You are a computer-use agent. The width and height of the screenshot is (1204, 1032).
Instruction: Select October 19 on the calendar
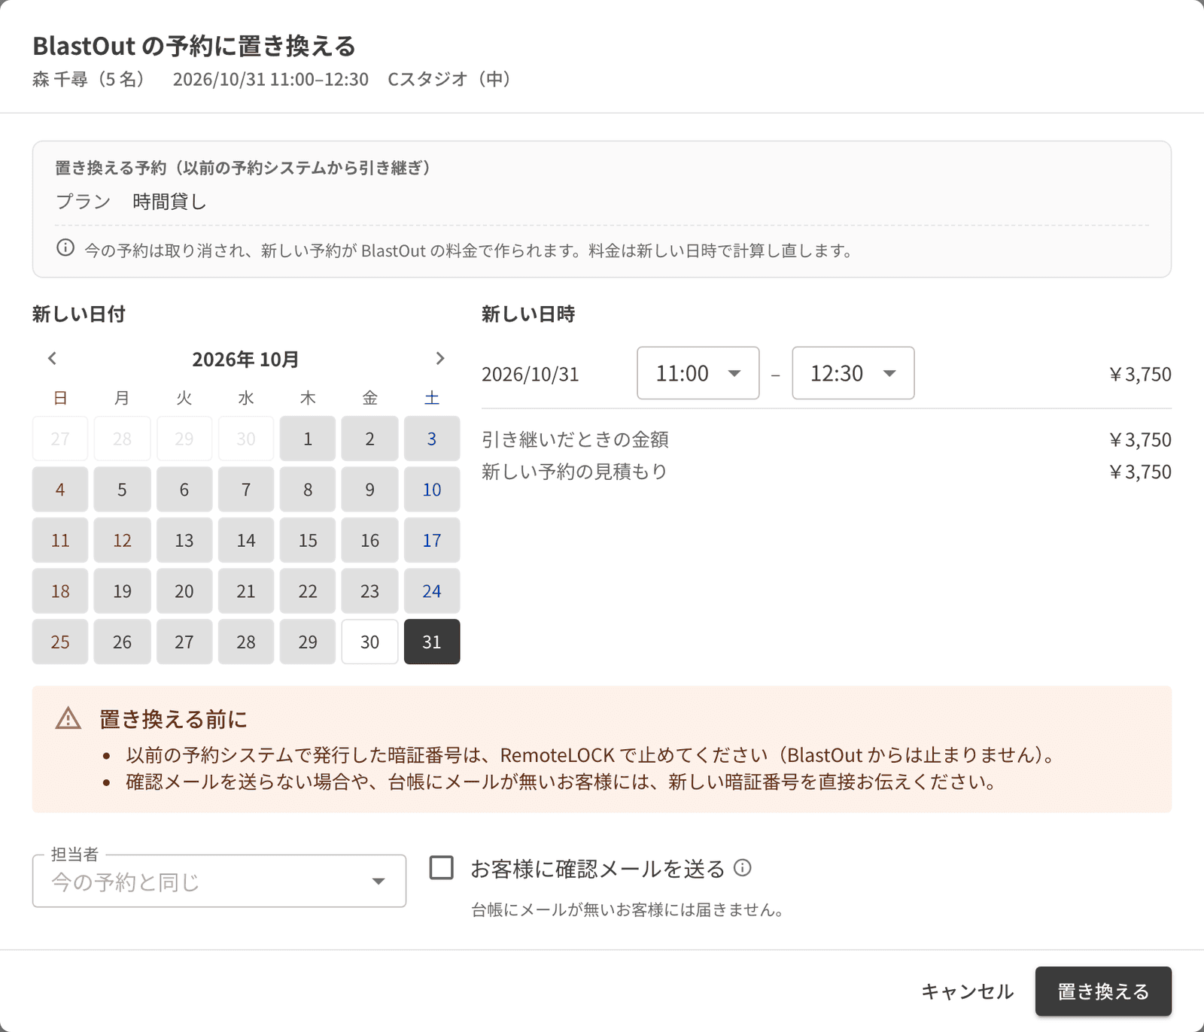tap(122, 591)
